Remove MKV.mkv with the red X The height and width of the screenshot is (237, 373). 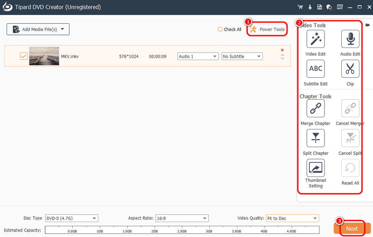[282, 50]
